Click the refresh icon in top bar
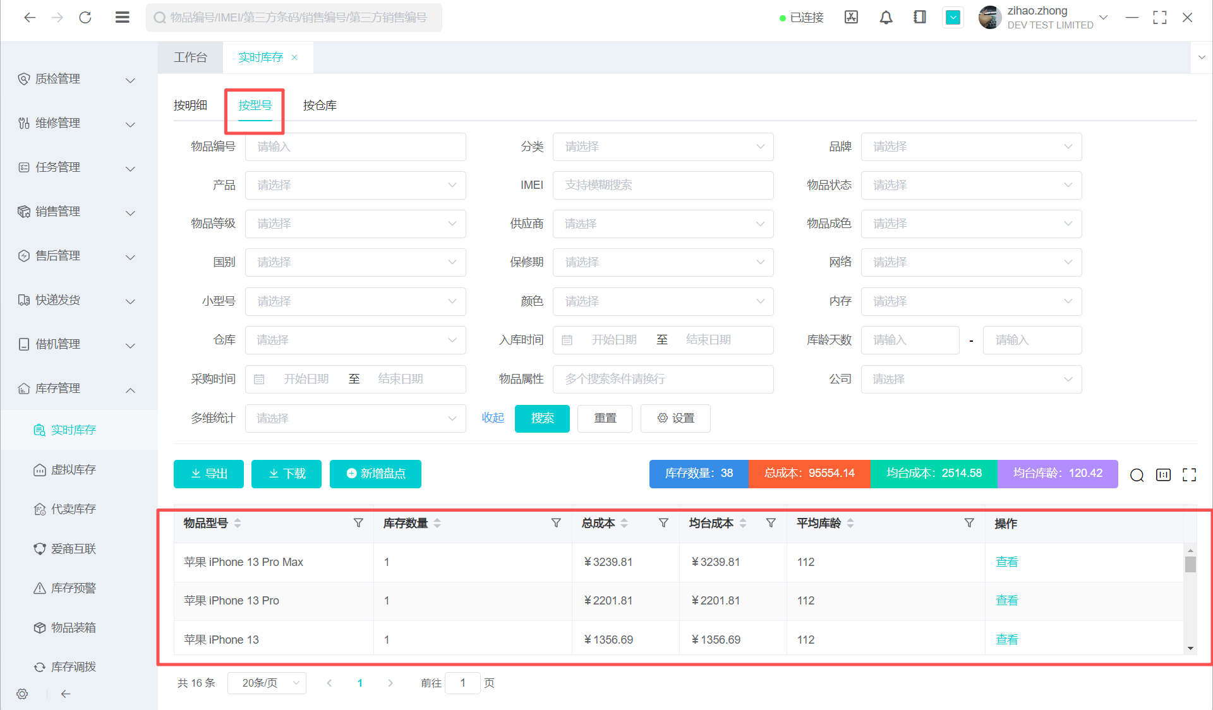This screenshot has width=1213, height=710. click(x=85, y=18)
